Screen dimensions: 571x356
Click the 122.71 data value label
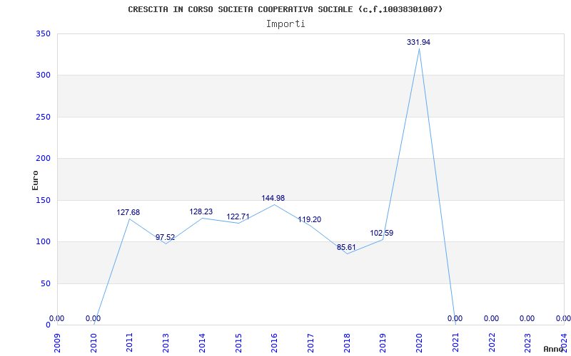tap(238, 217)
